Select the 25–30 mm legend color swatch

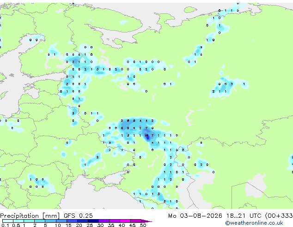pyautogui.click(x=93, y=221)
